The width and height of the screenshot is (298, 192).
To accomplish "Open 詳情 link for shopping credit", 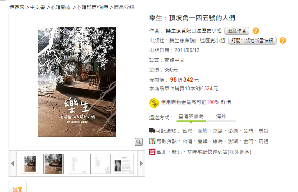I will tap(226, 102).
